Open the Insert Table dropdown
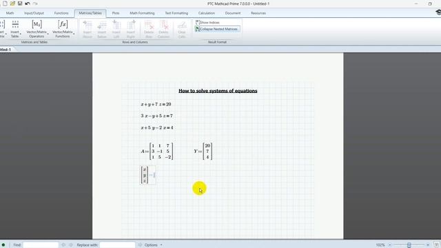 [x=15, y=29]
